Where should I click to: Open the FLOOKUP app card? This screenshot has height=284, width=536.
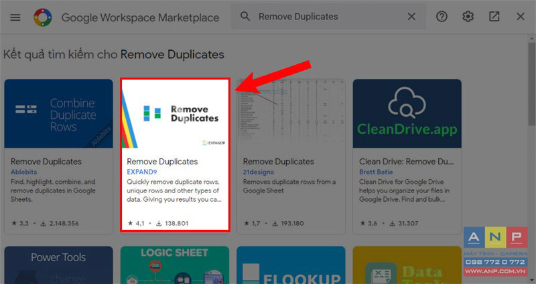[291, 265]
